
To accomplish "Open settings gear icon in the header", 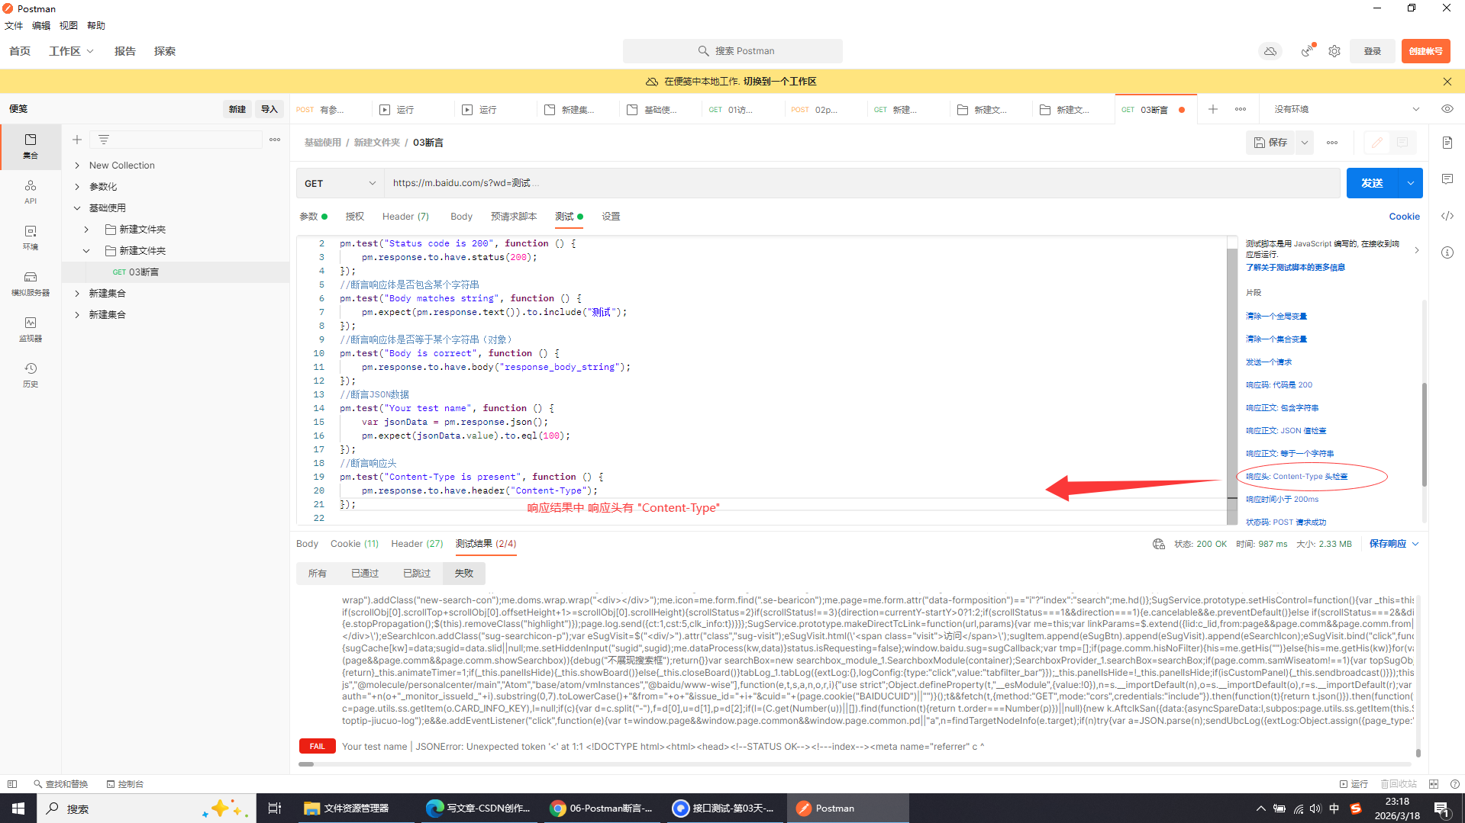I will click(x=1334, y=51).
